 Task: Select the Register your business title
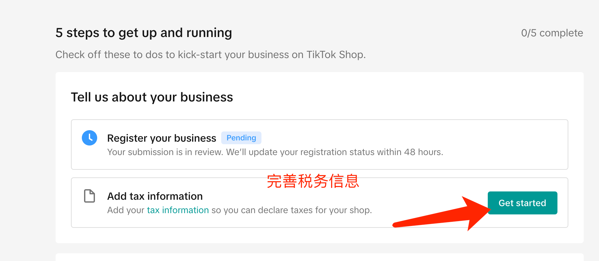pyautogui.click(x=162, y=138)
